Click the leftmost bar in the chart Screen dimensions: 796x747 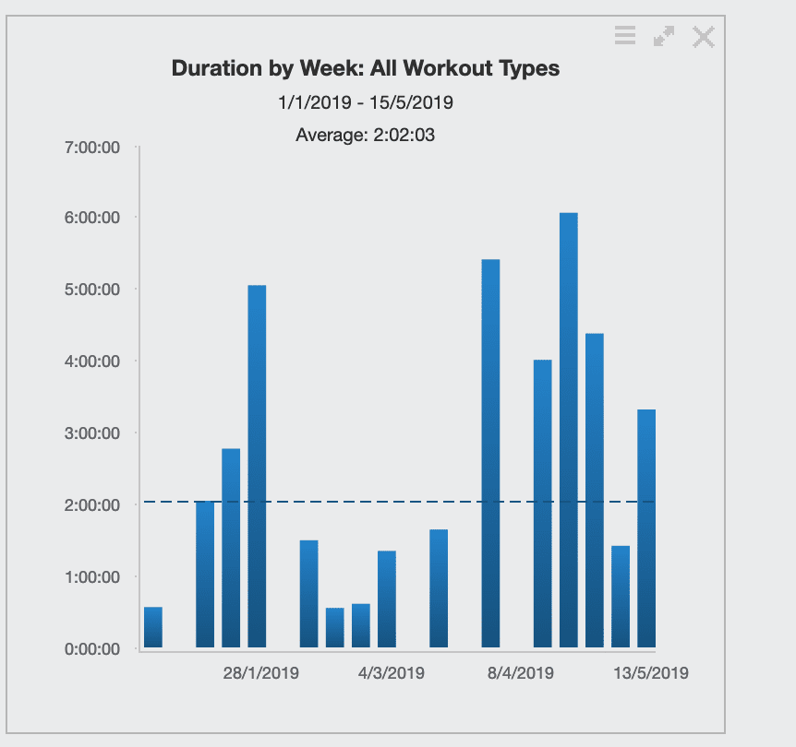tap(153, 627)
